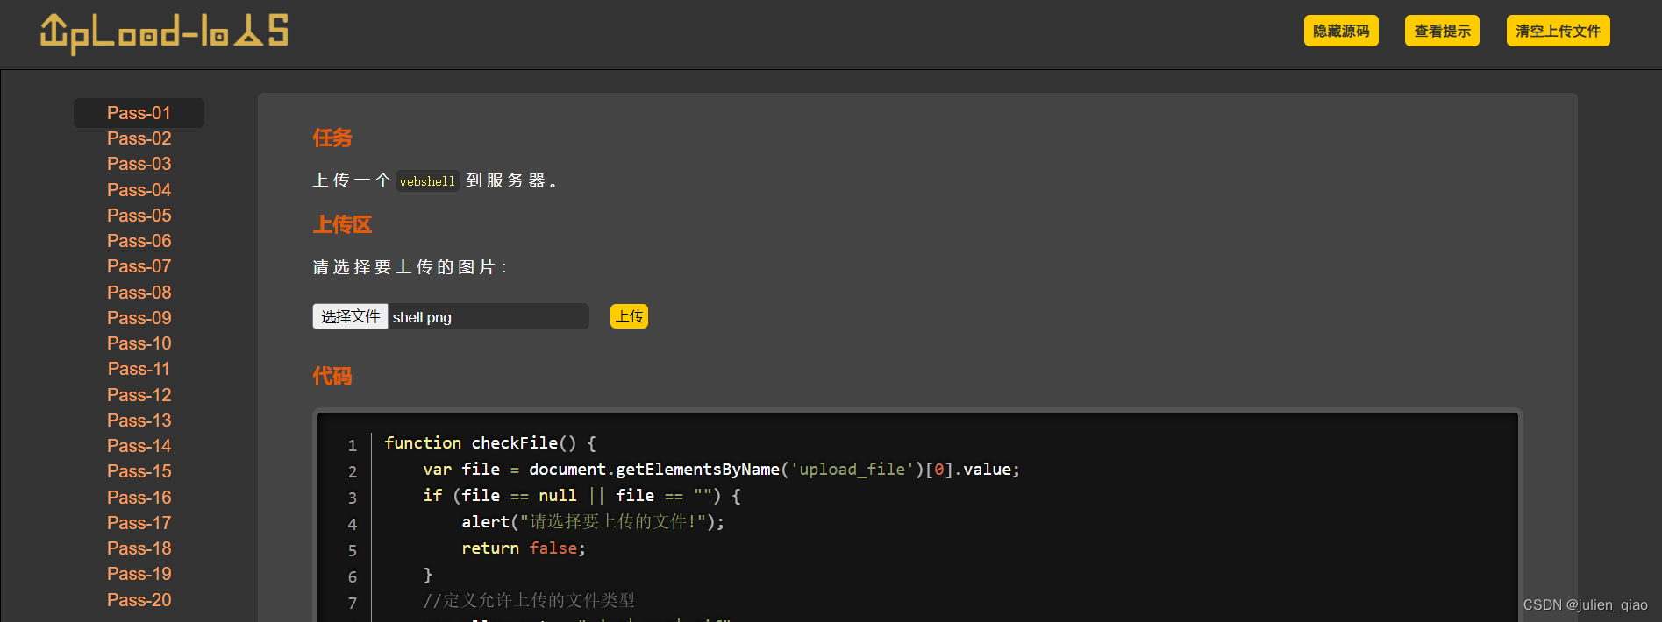The width and height of the screenshot is (1662, 622).
Task: Open the Pass-05 challenge
Action: (139, 216)
